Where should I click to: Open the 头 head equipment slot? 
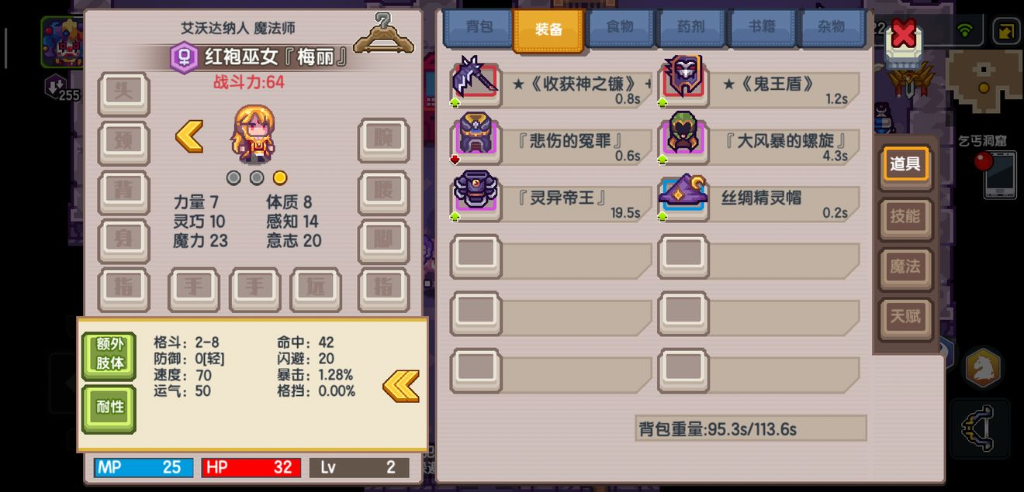123,93
